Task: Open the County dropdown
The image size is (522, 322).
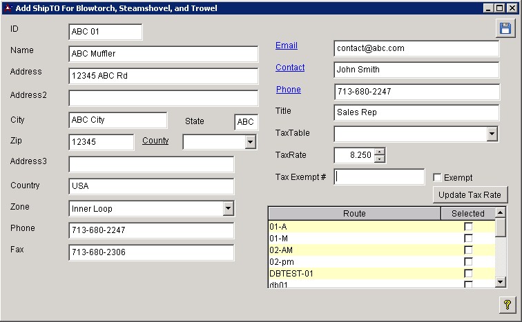Action: tap(250, 142)
